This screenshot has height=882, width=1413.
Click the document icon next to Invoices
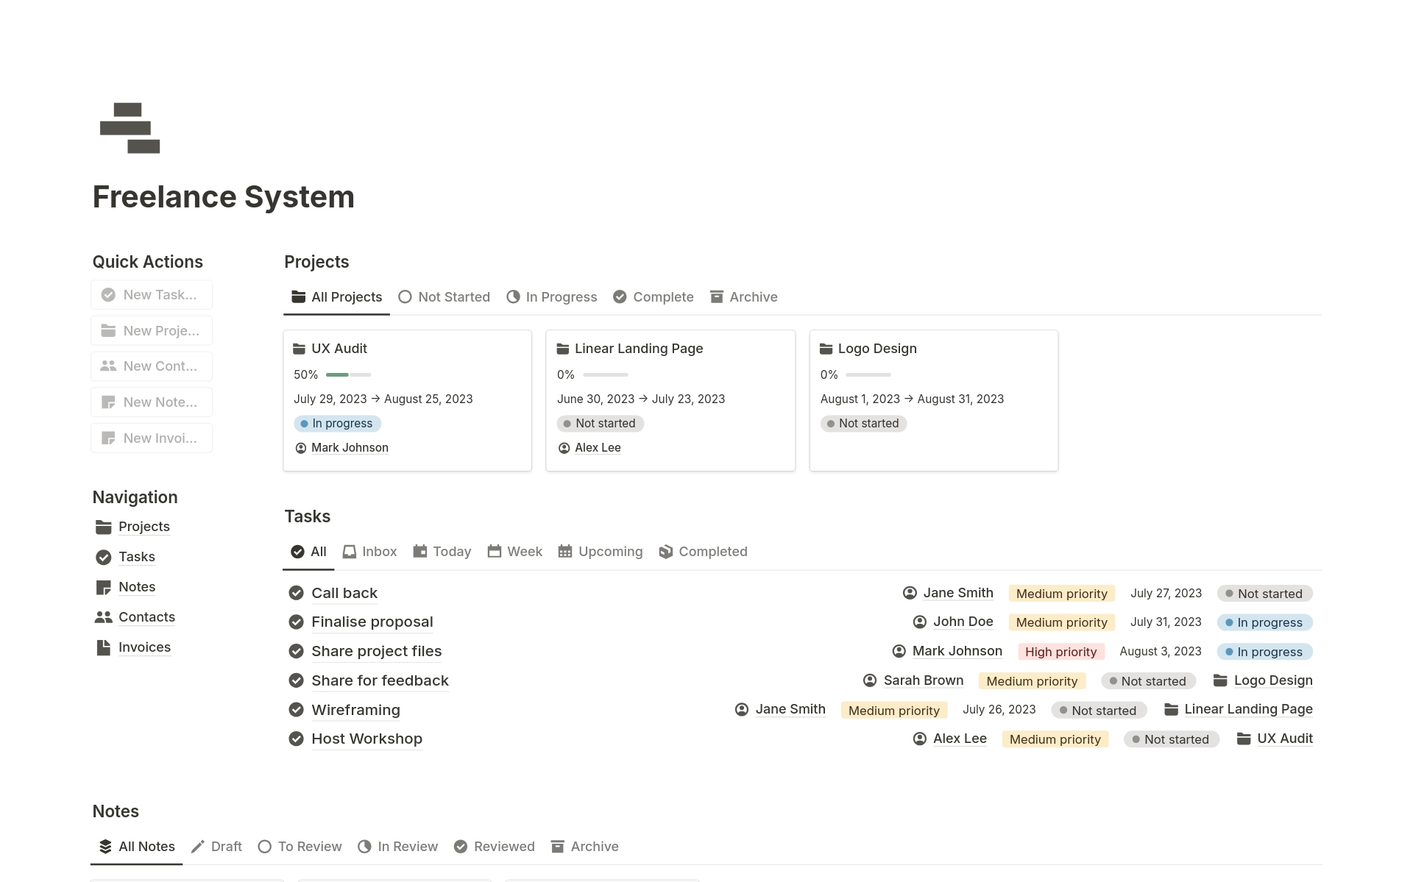click(103, 647)
